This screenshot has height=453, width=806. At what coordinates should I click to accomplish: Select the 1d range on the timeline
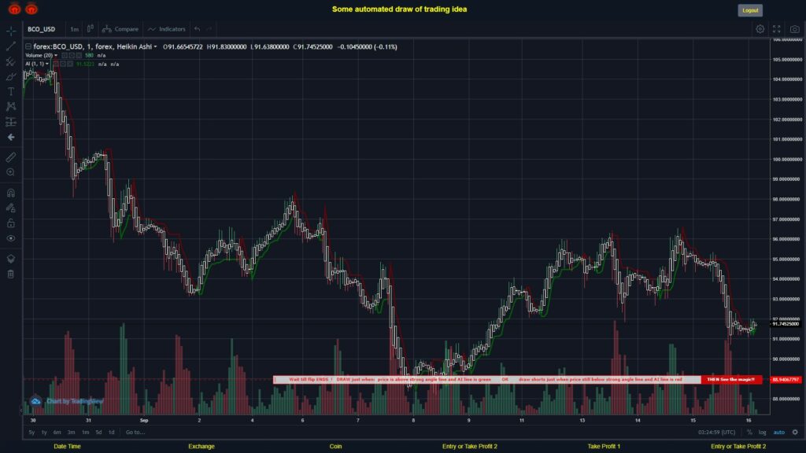[112, 432]
